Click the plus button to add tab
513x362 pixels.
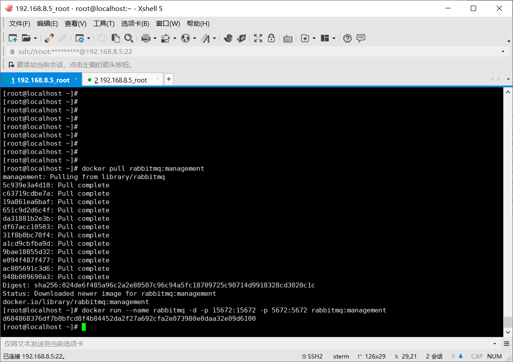coord(169,79)
